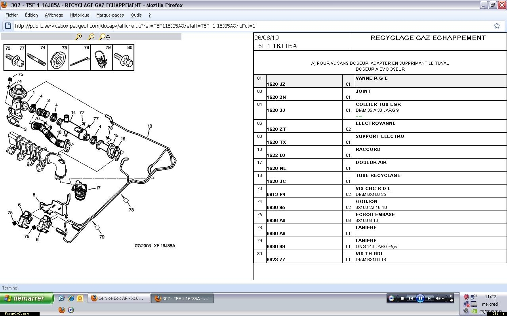
Task: Pause playback in media player toolbar
Action: [x=420, y=298]
